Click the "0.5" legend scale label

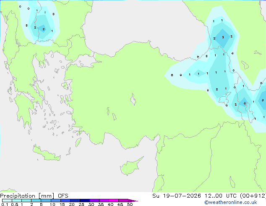(x=14, y=204)
